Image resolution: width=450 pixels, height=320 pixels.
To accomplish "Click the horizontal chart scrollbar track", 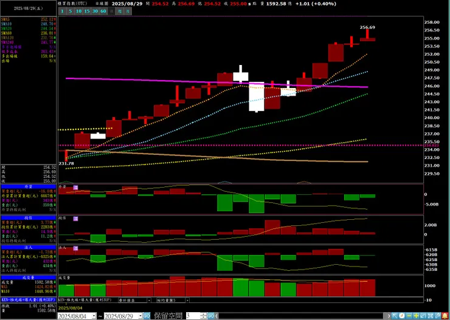I will pos(302,316).
